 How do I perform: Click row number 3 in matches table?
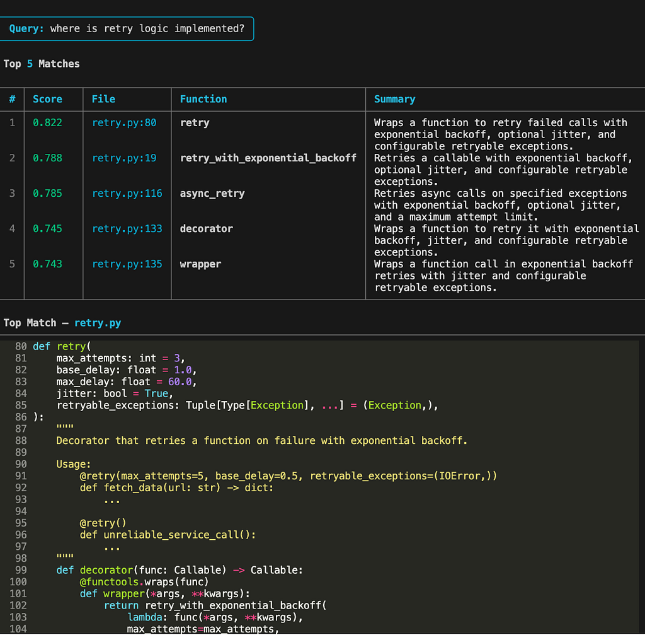(13, 194)
